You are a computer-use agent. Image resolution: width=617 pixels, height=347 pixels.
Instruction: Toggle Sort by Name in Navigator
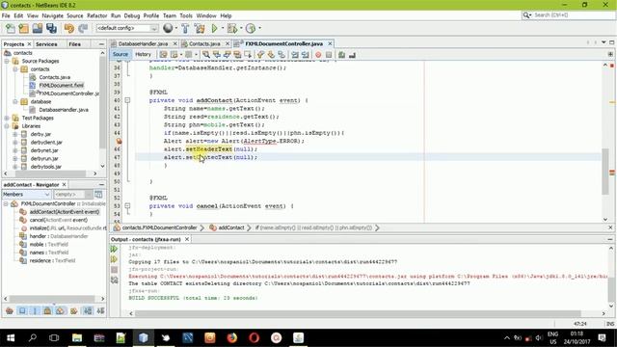(x=88, y=310)
